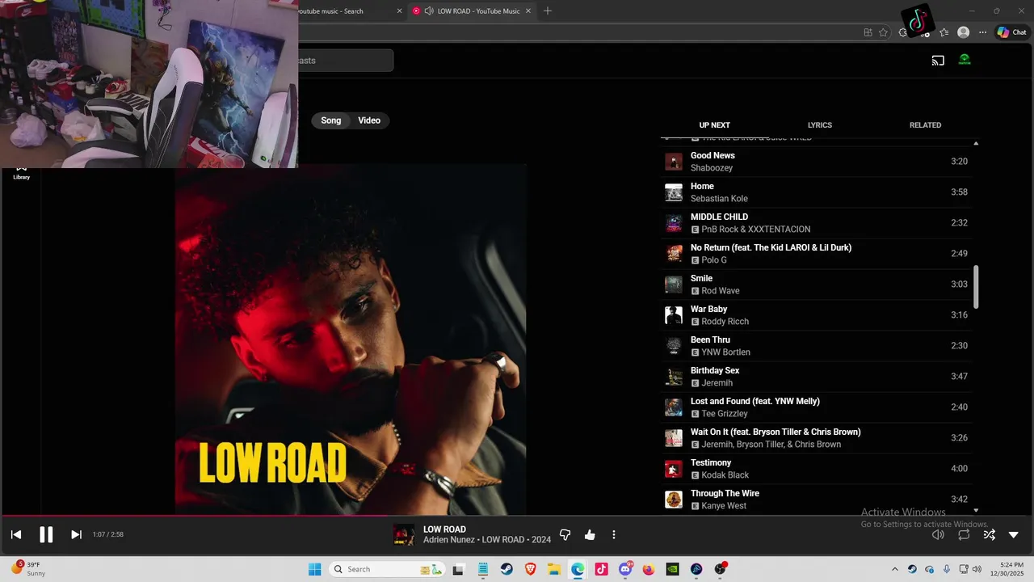Open Copilot Chat in Edge
1034x582 pixels.
pos(1012,32)
